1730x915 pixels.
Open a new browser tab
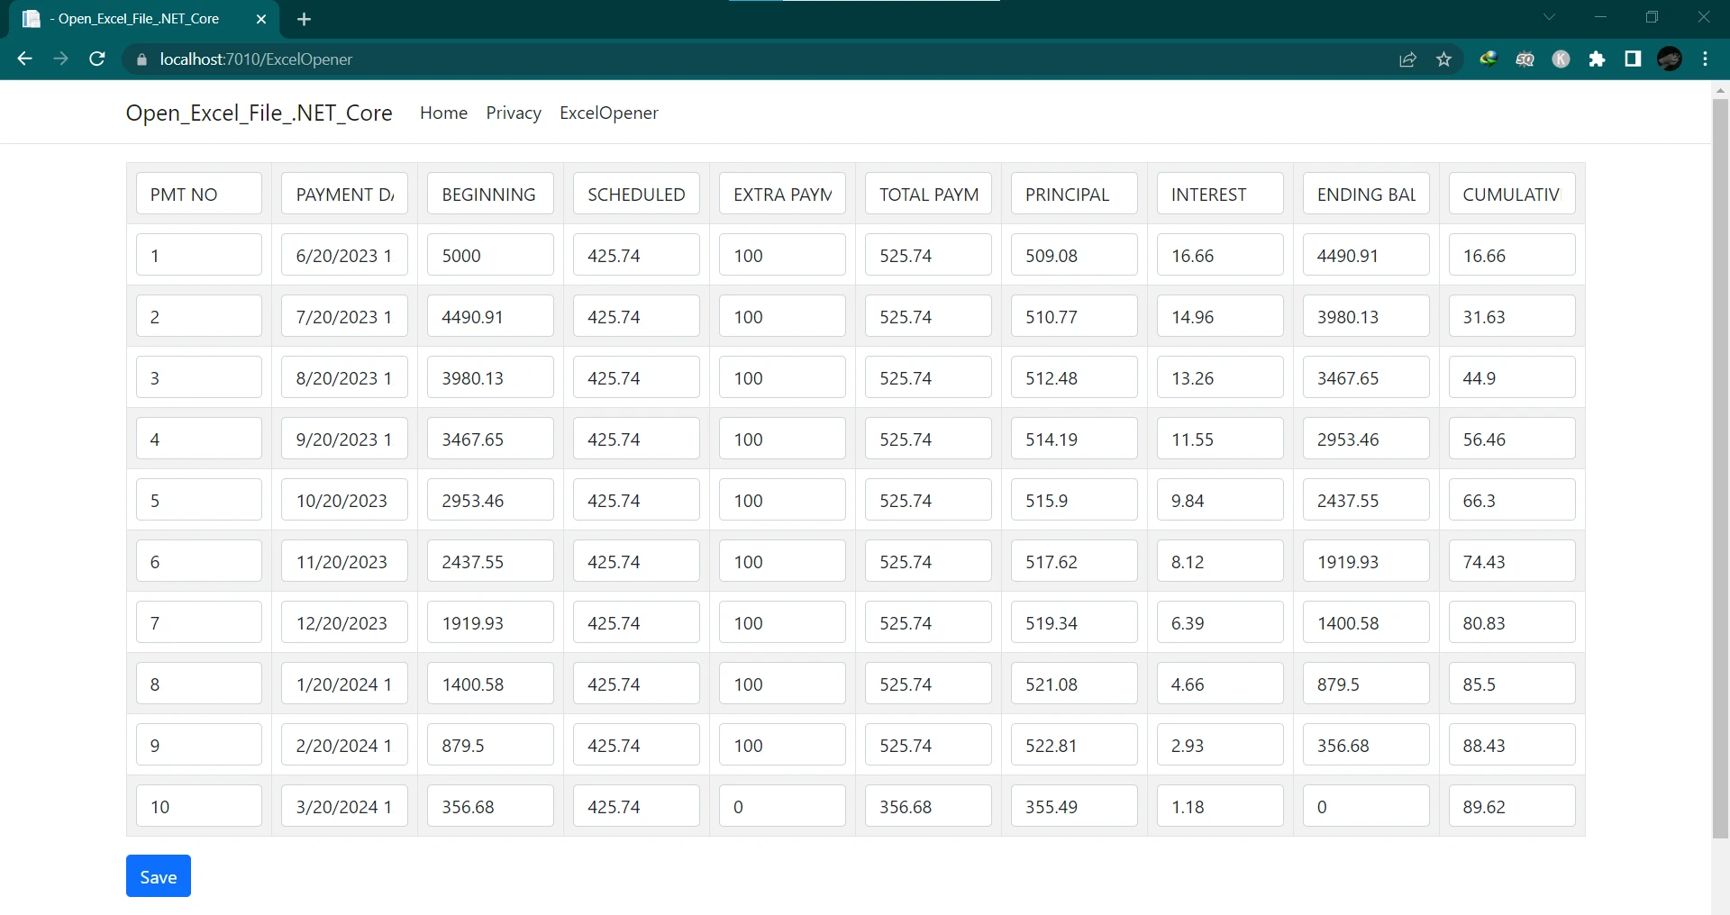(x=304, y=19)
